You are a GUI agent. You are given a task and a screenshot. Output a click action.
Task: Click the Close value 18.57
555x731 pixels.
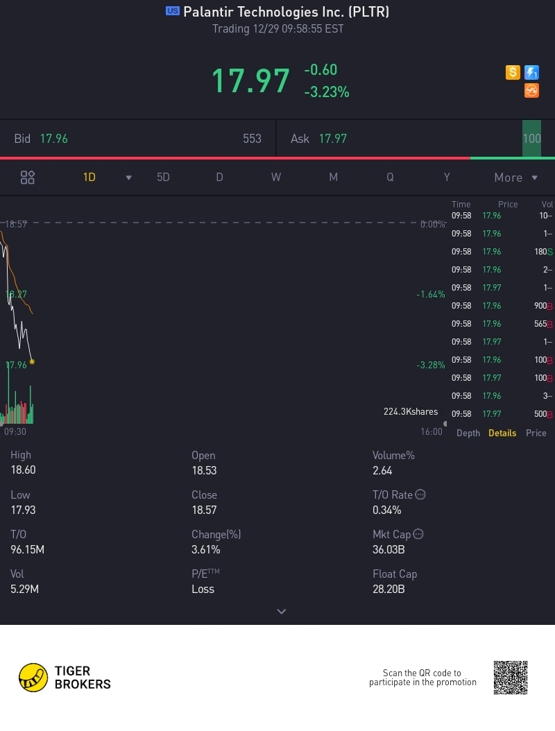pos(204,510)
